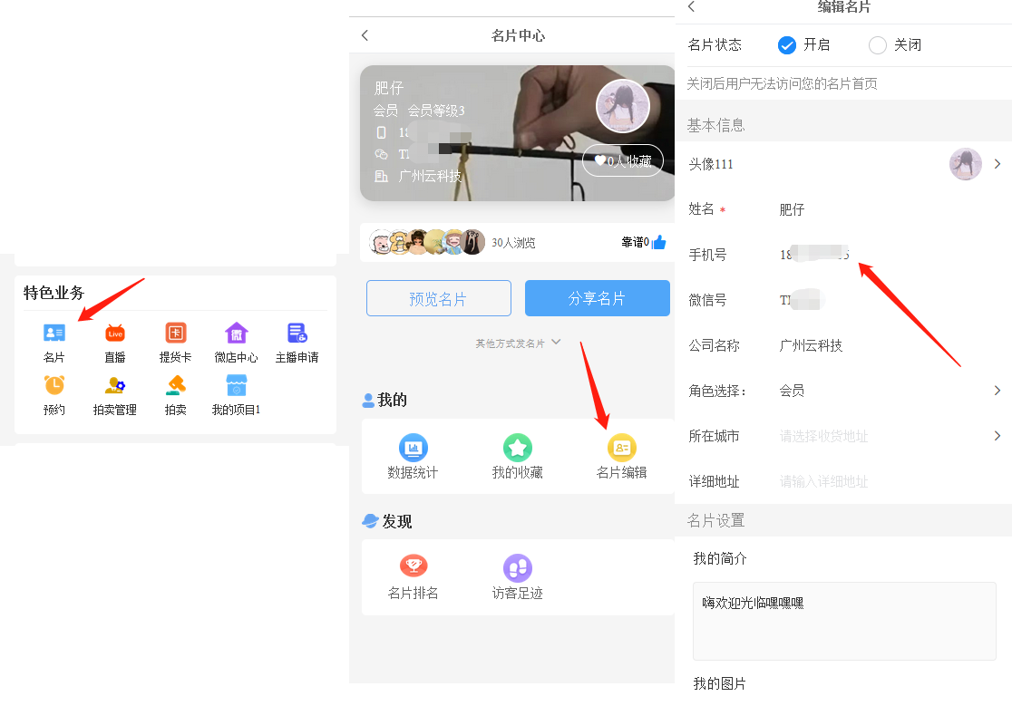
Task: Open the 拍卖管理 auction management icon
Action: tap(115, 386)
